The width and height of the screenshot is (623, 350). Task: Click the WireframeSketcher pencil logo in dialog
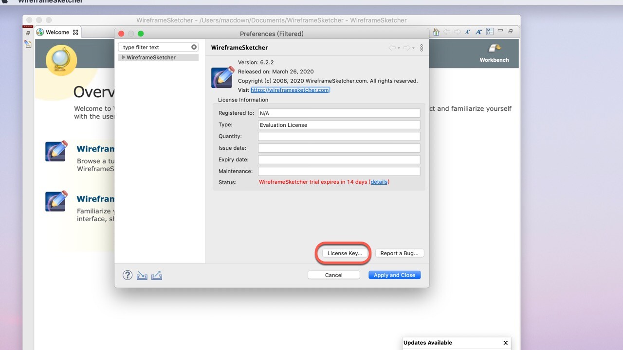click(x=222, y=77)
